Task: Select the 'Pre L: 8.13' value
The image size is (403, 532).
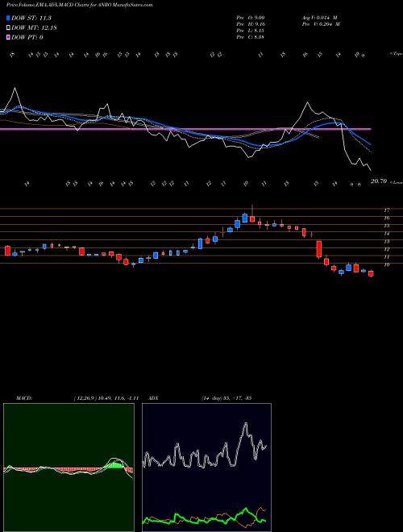Action: (251, 31)
